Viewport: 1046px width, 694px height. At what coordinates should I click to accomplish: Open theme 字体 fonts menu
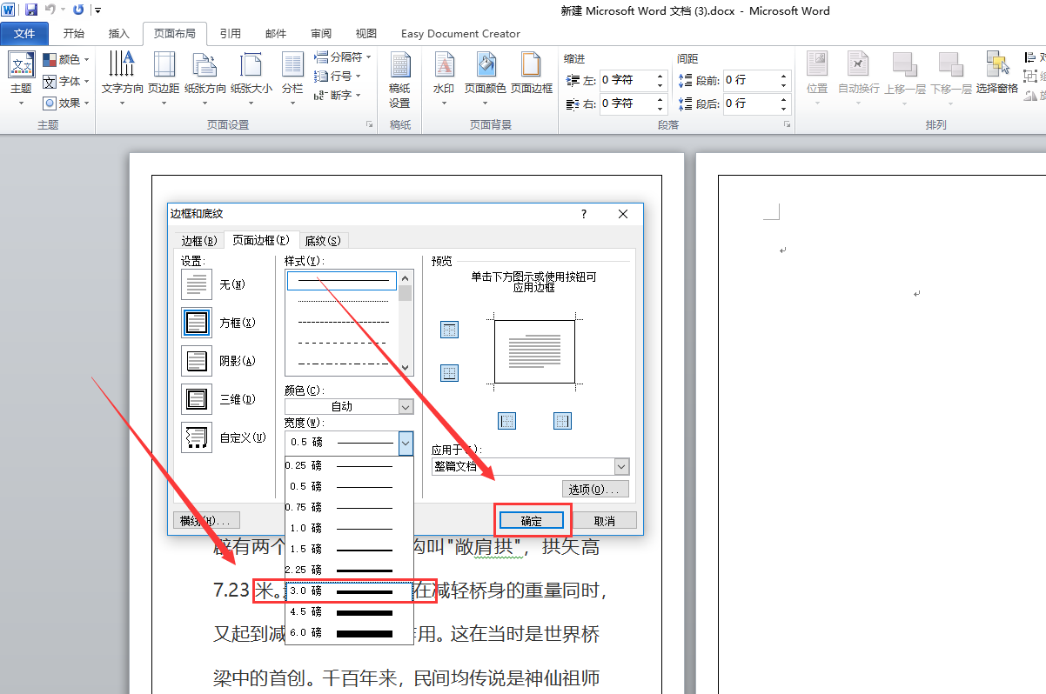tap(65, 81)
